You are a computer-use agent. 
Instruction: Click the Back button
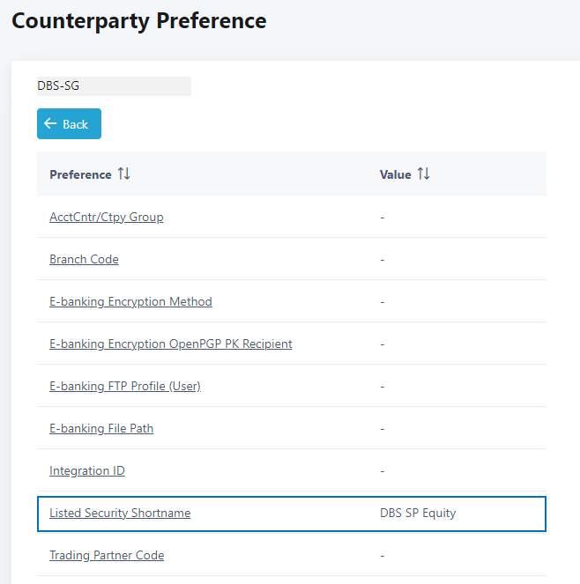click(x=69, y=124)
